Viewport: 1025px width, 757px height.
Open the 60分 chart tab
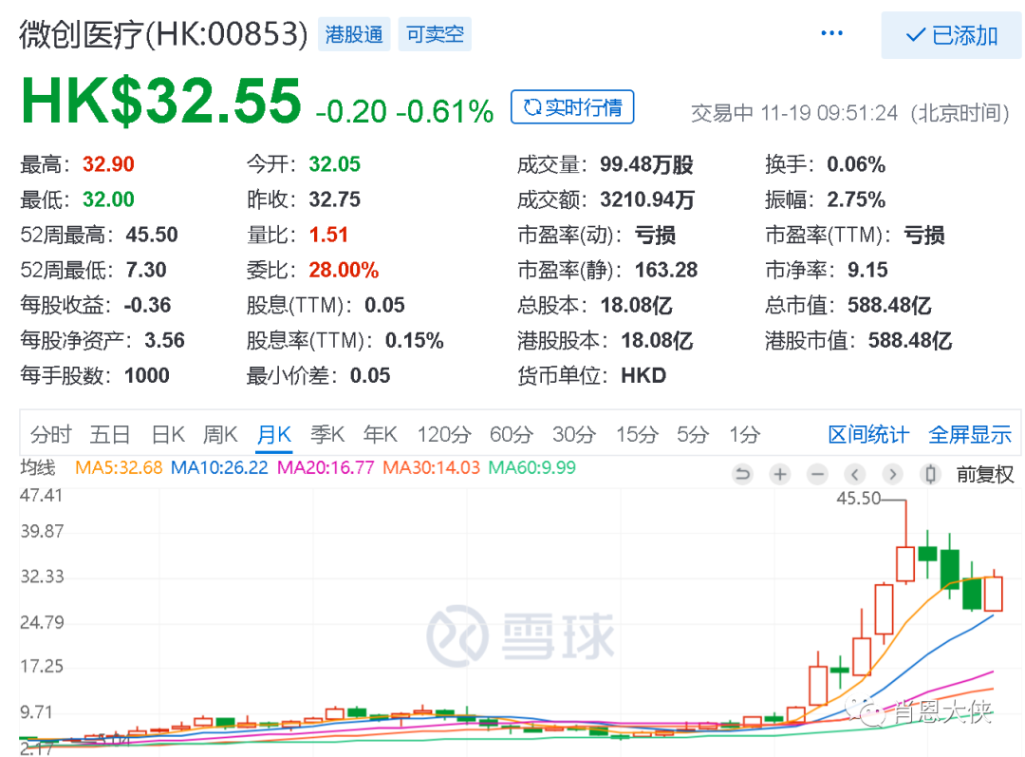point(511,435)
